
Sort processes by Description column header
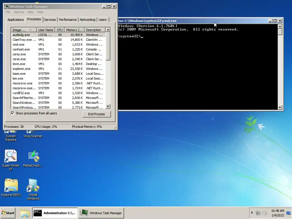click(x=95, y=30)
